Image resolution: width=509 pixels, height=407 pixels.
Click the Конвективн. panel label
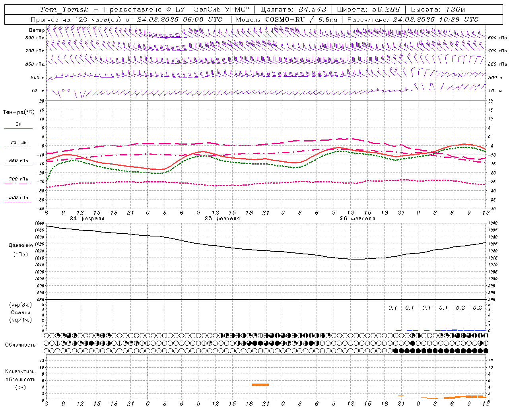tap(20, 372)
